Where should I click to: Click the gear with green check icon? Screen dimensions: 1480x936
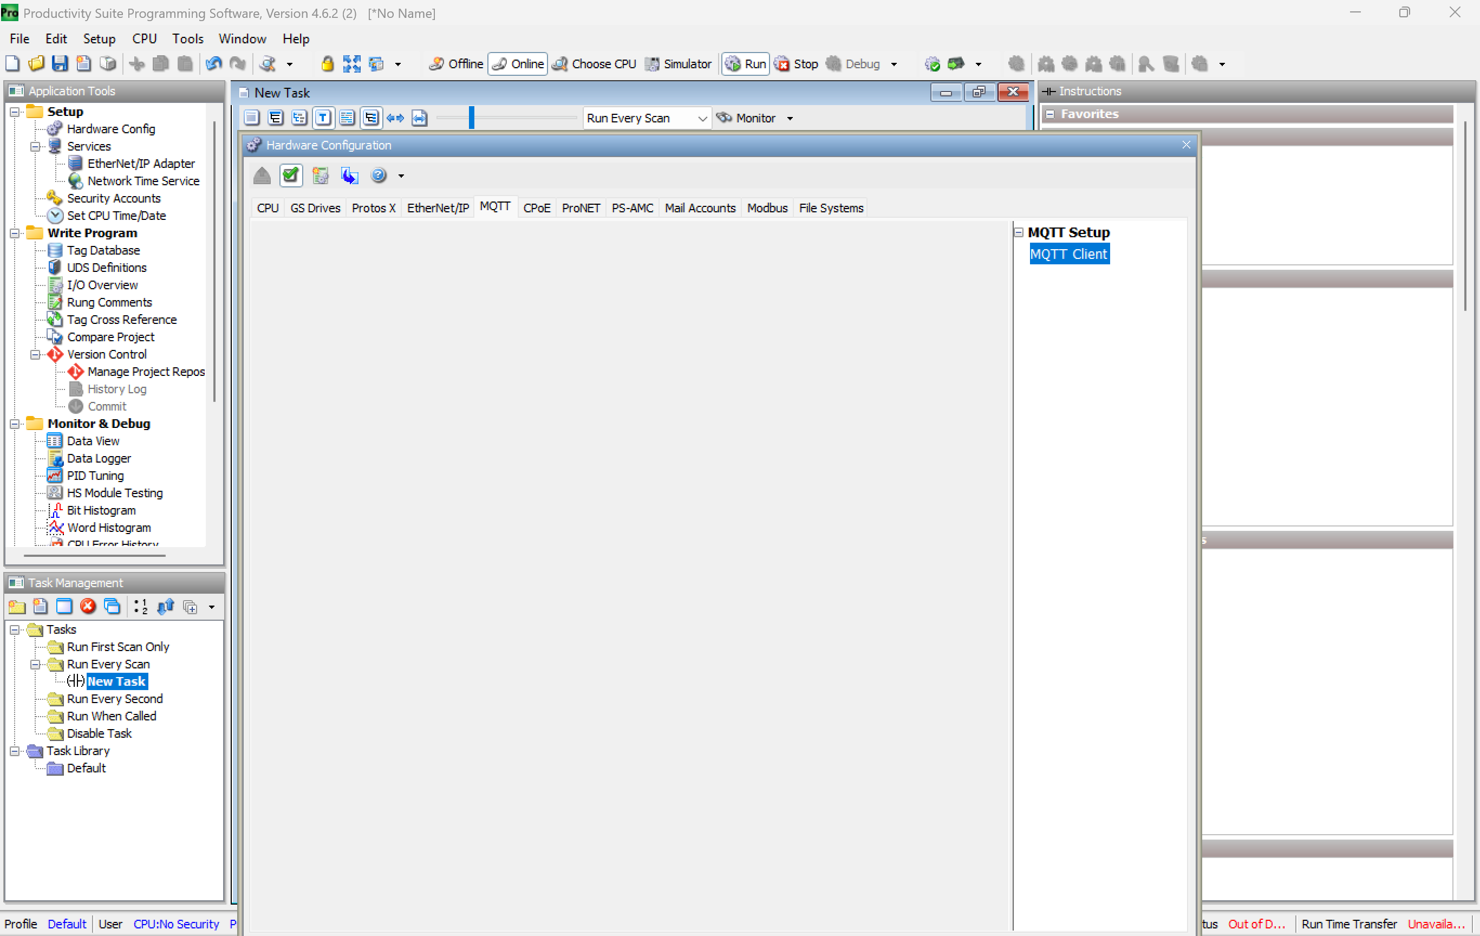tap(933, 63)
